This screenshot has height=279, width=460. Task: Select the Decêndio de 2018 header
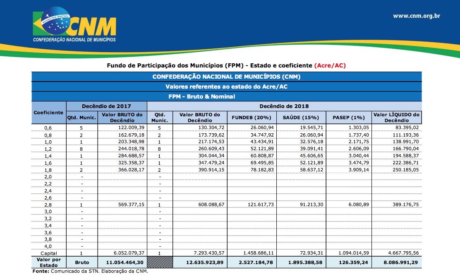(x=284, y=106)
